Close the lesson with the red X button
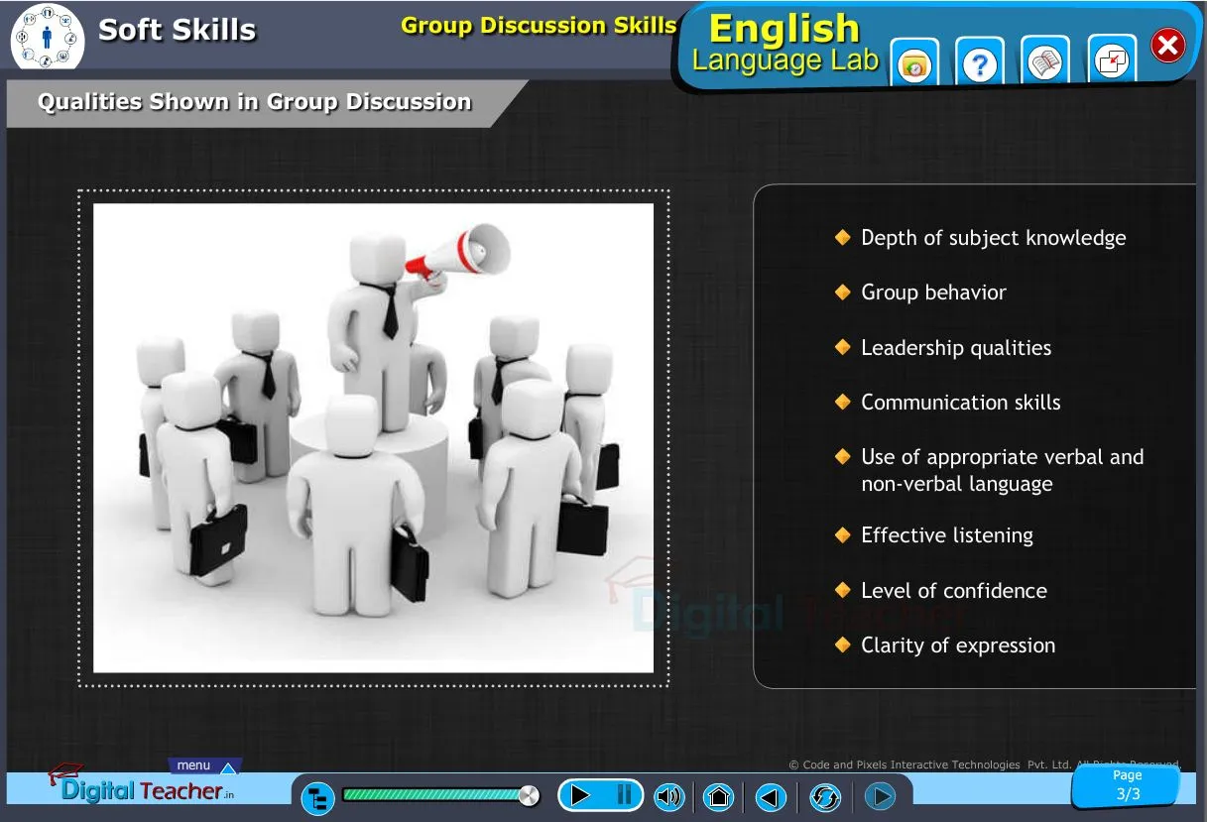The width and height of the screenshot is (1207, 822). pos(1168,45)
